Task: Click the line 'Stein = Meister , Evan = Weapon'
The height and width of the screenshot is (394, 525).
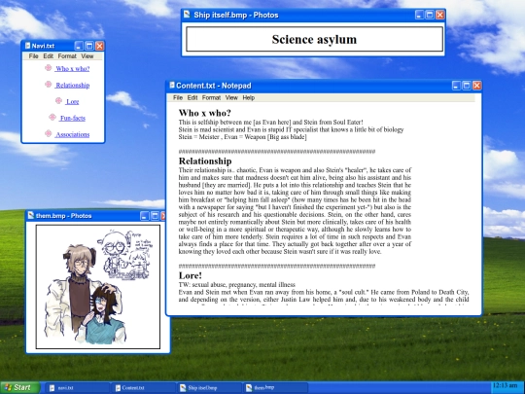Action: pyautogui.click(x=242, y=137)
